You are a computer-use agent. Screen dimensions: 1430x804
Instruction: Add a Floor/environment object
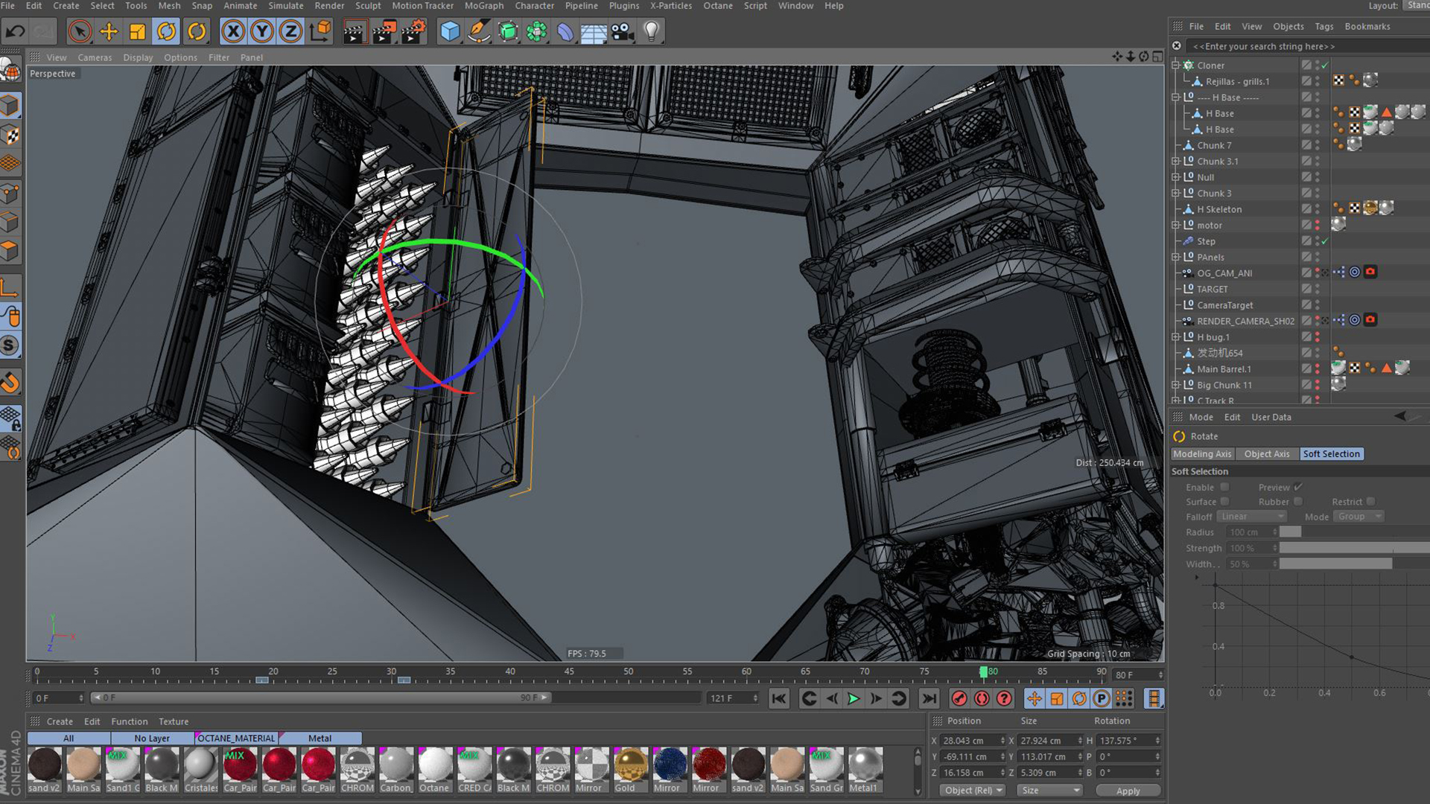(x=594, y=31)
